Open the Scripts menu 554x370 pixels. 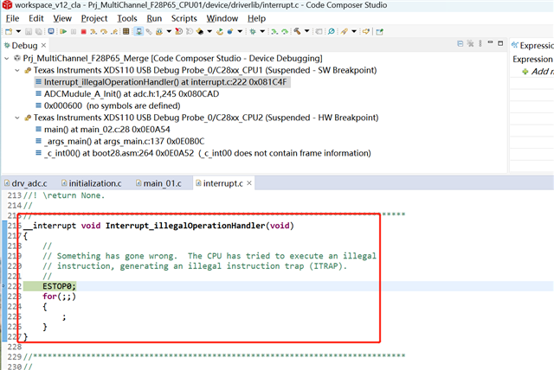pos(184,18)
